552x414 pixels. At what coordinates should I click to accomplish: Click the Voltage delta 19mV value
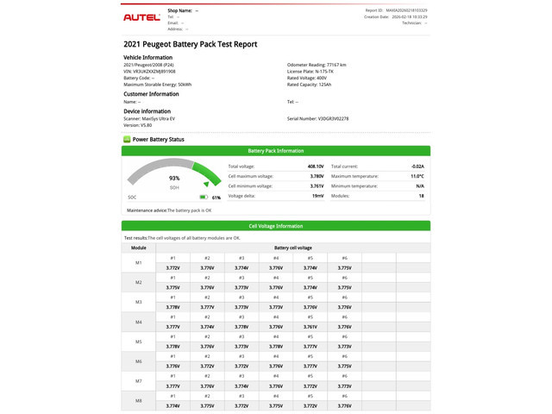point(317,196)
